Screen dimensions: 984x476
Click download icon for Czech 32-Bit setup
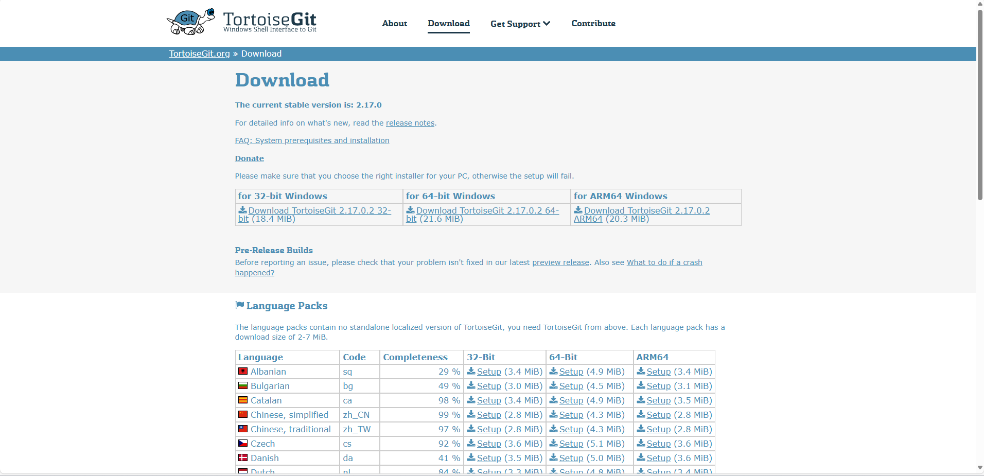471,443
